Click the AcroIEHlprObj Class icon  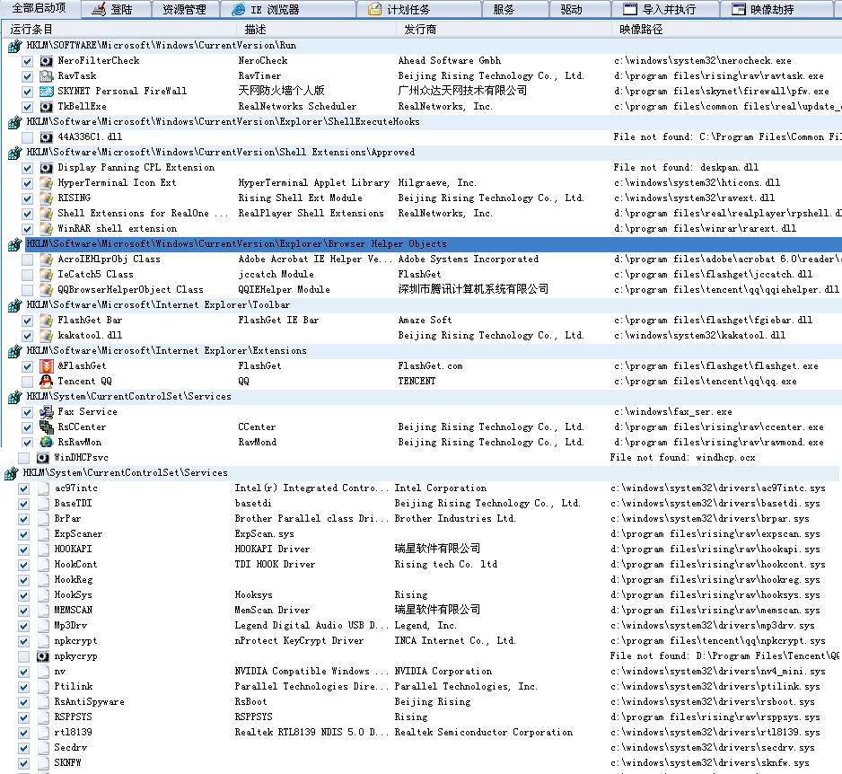pyautogui.click(x=47, y=259)
